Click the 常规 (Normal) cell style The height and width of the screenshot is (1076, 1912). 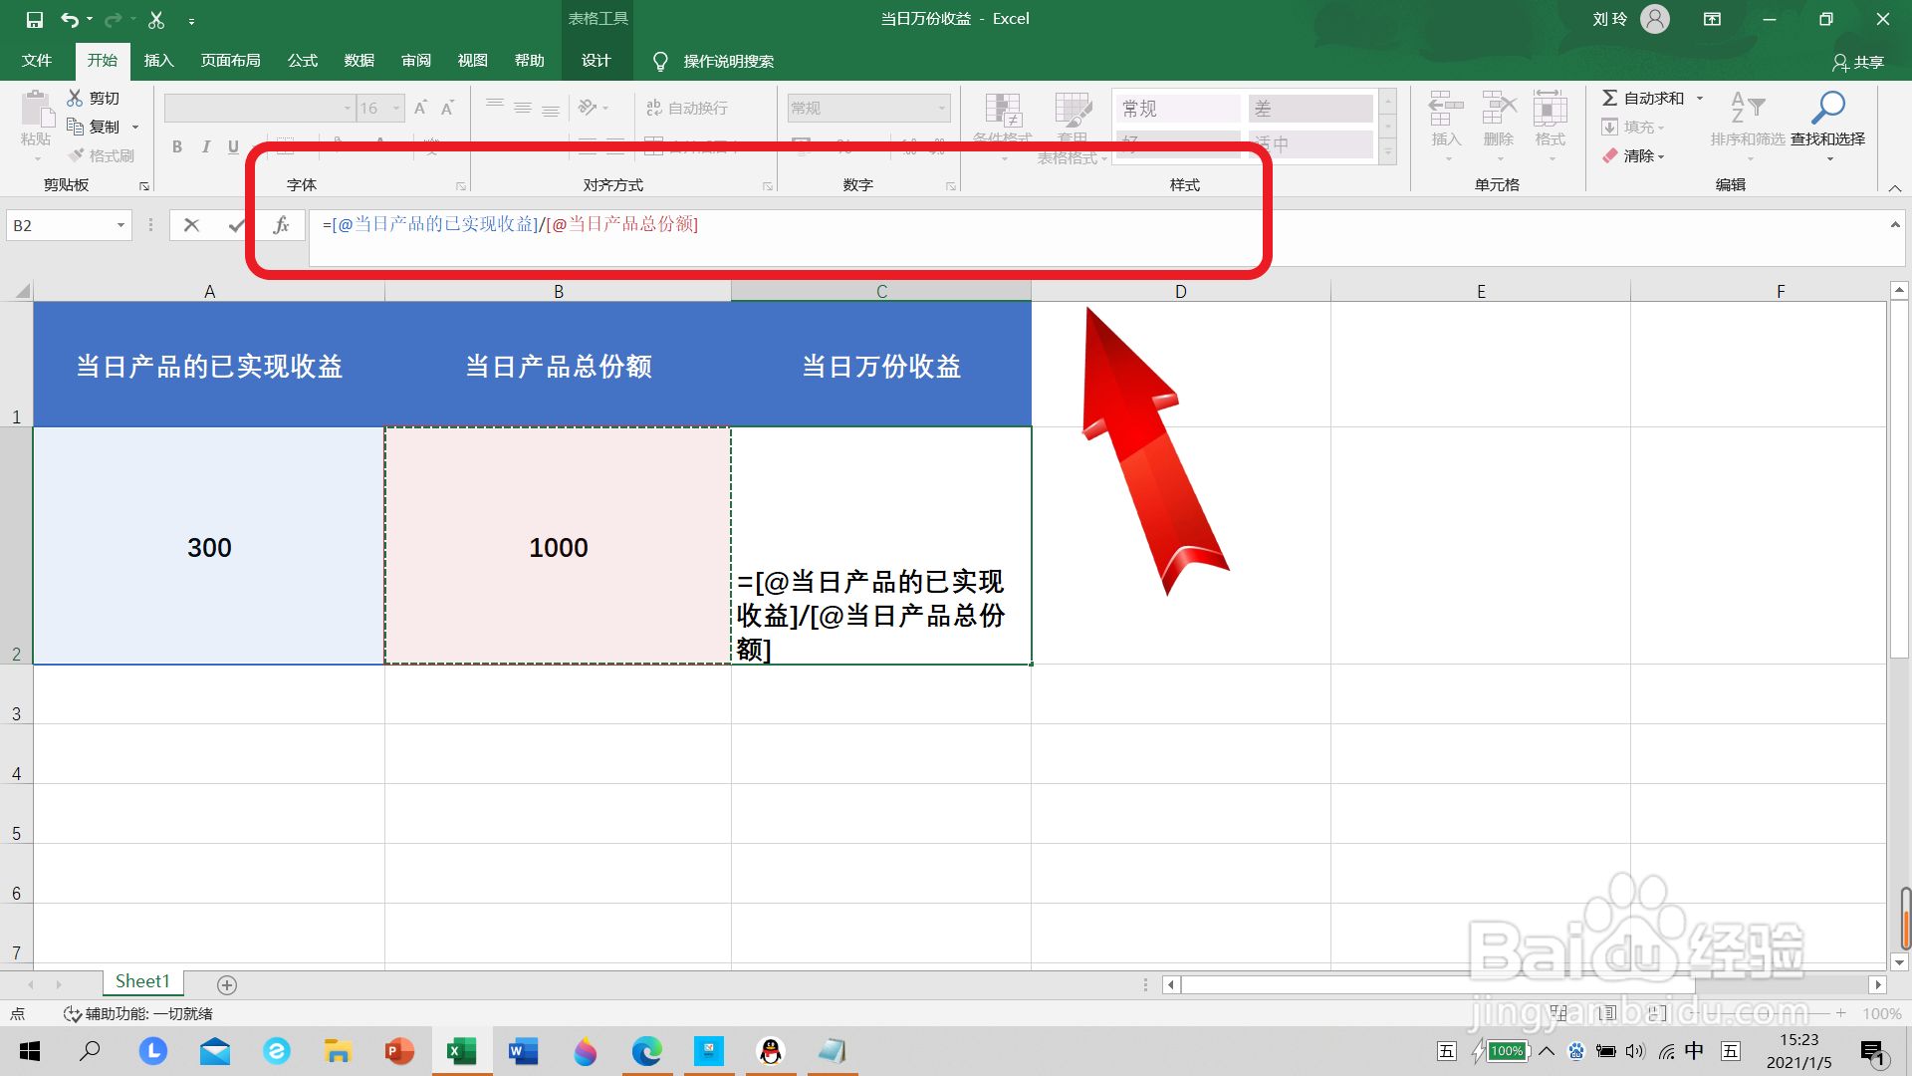click(x=1179, y=109)
